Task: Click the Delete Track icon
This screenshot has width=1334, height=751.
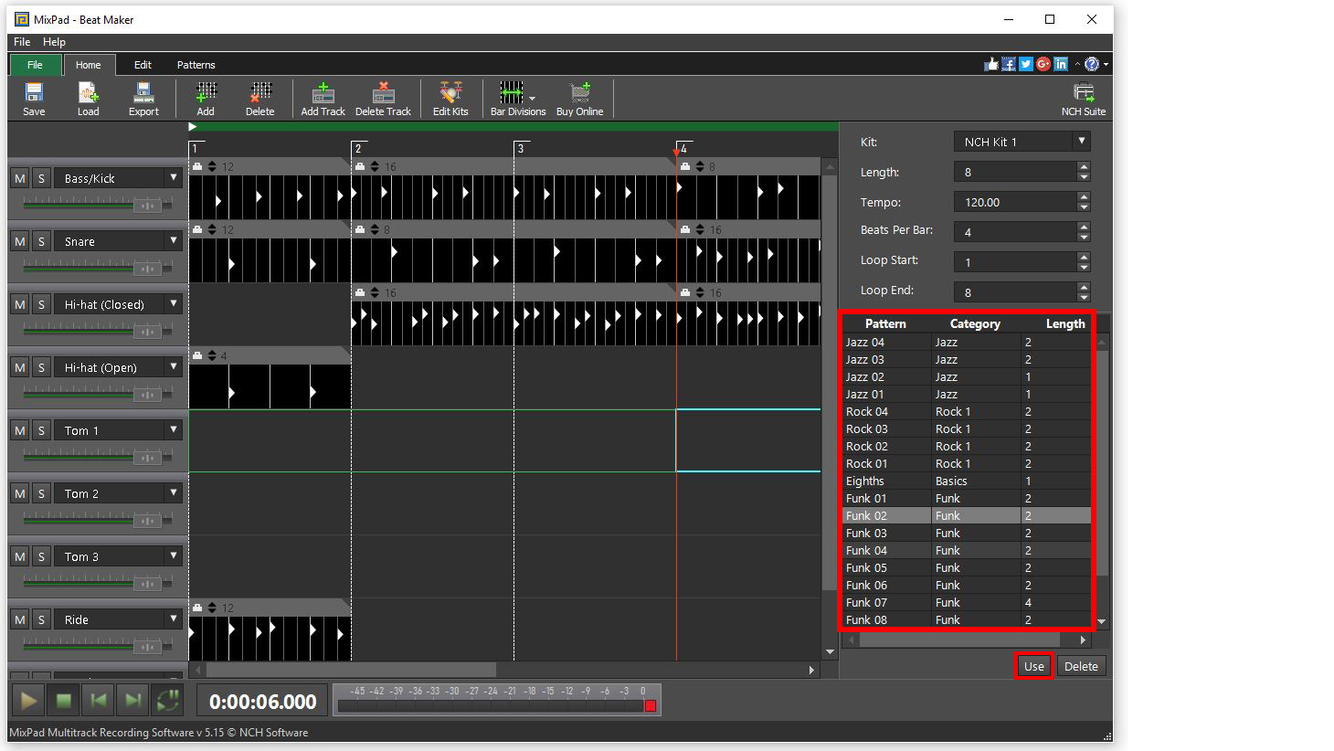Action: click(x=383, y=98)
